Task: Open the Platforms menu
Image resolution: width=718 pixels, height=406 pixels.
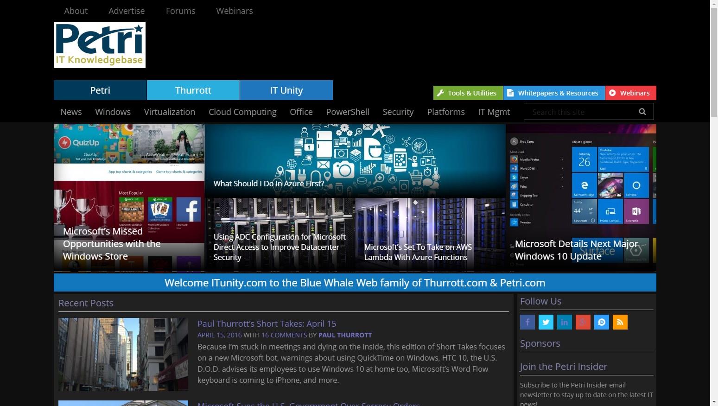Action: 446,112
